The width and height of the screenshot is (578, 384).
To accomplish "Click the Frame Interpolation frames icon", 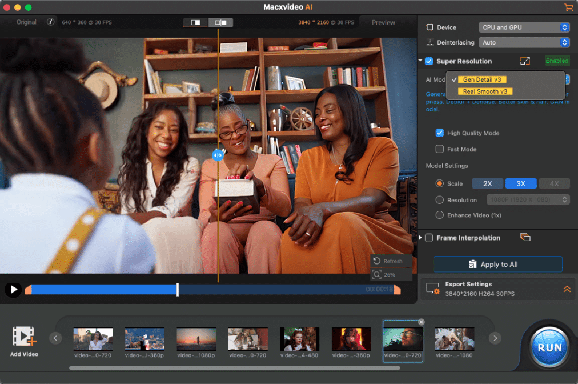I will (x=525, y=237).
